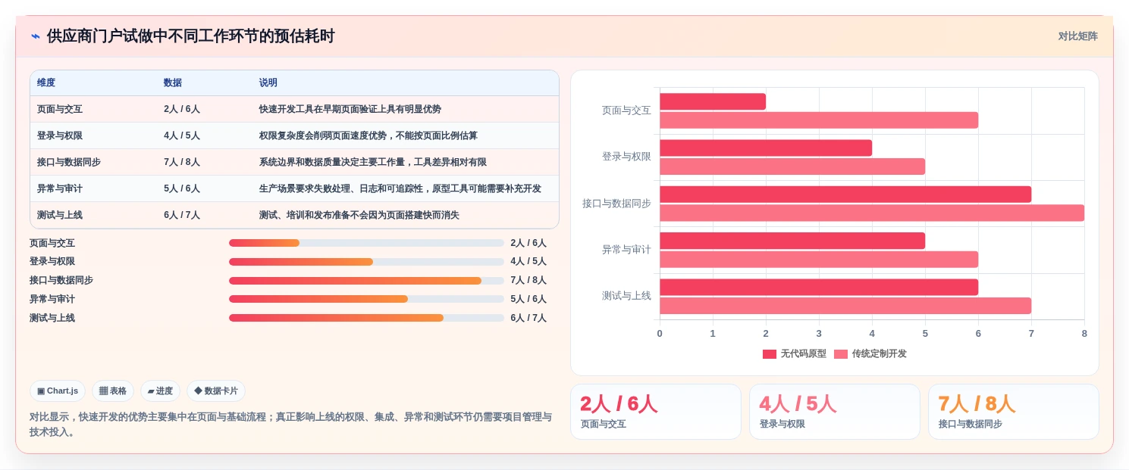
Task: Click the chart axis label 异常与审计
Action: click(x=626, y=250)
